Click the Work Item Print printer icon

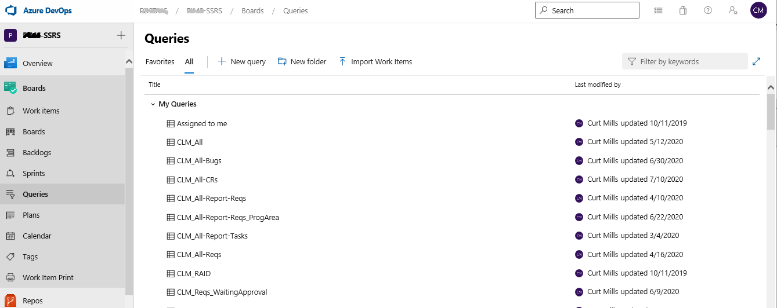pyautogui.click(x=10, y=277)
